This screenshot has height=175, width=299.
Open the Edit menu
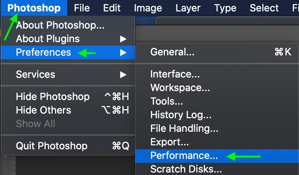tap(112, 8)
